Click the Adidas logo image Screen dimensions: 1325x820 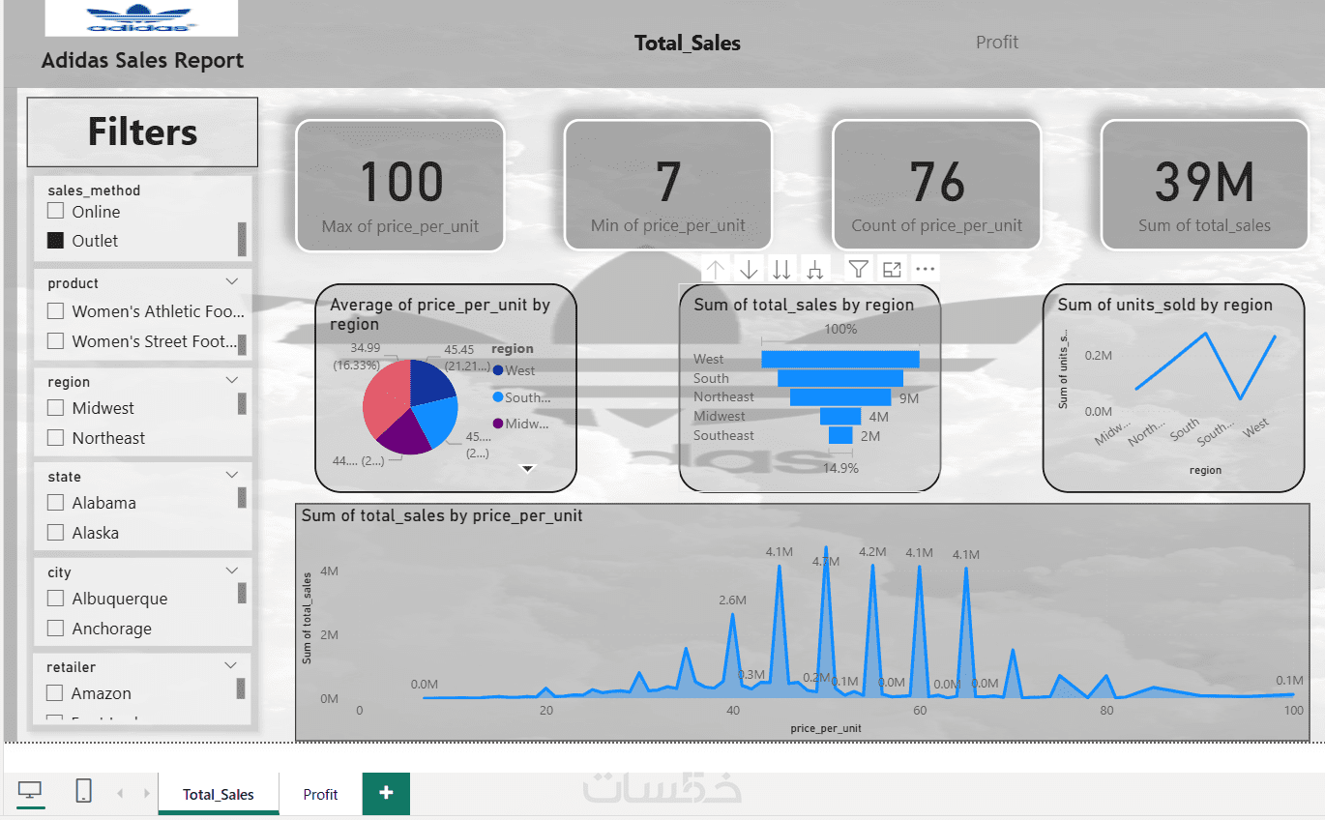point(141,18)
